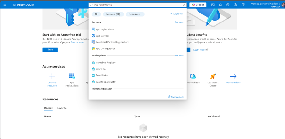Image resolution: width=285 pixels, height=139 pixels.
Task: Open the hamburger portal menu
Action: (5, 5)
